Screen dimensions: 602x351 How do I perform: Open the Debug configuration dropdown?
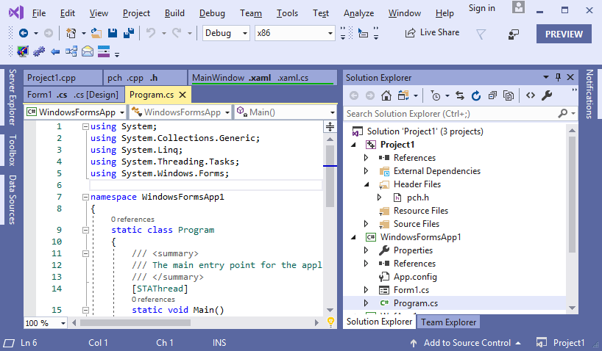point(227,33)
